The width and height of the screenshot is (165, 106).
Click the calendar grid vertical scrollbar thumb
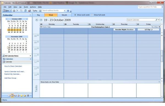pyautogui.click(x=162, y=56)
